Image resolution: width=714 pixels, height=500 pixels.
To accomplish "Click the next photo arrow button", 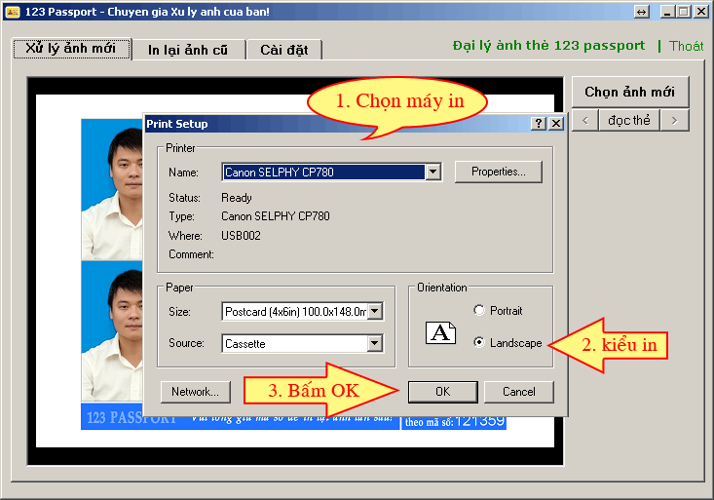I will click(x=675, y=120).
